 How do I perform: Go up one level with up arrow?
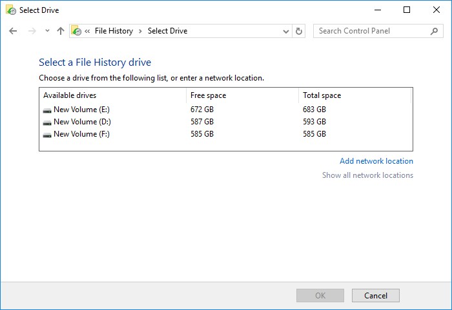click(61, 31)
